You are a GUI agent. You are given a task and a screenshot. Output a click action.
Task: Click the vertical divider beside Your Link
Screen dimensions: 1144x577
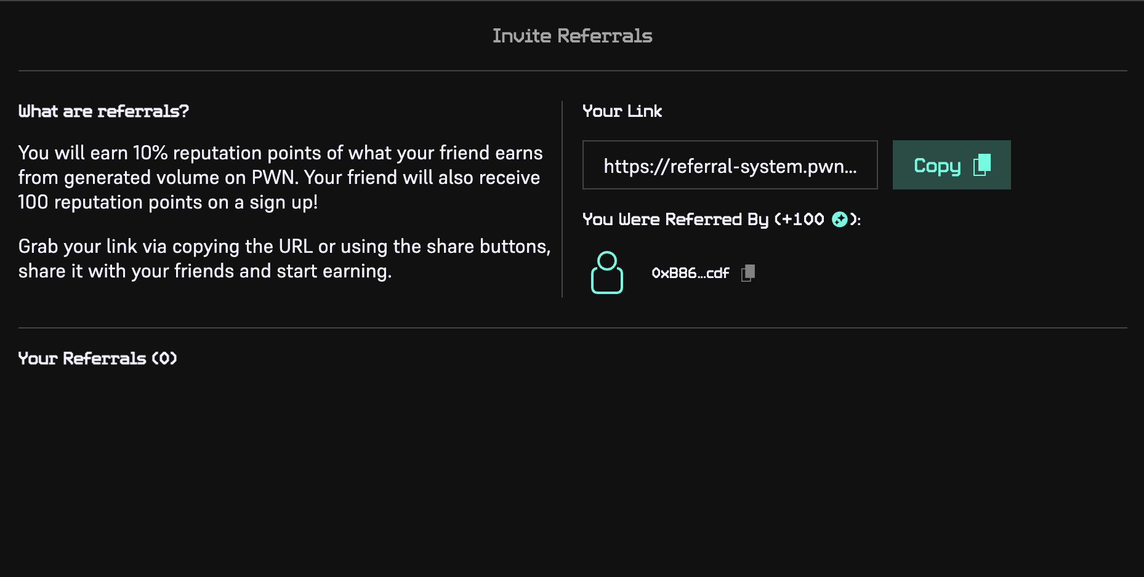[x=562, y=199]
